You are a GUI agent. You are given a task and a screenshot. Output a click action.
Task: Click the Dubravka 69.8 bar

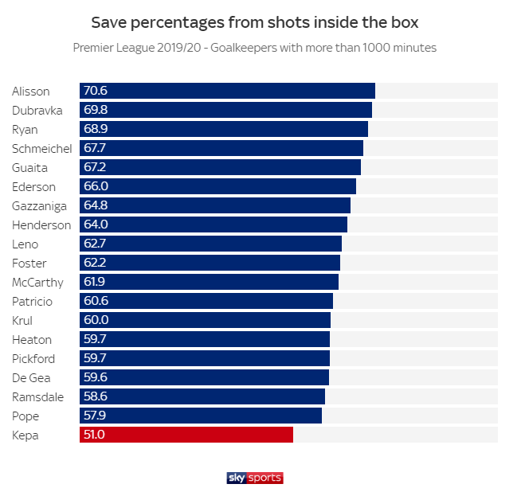(225, 110)
